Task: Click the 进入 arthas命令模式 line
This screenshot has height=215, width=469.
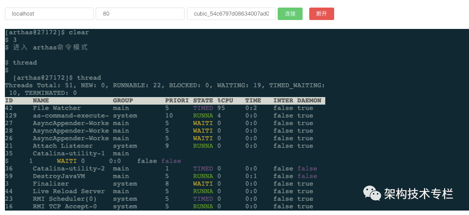Action: click(x=46, y=48)
